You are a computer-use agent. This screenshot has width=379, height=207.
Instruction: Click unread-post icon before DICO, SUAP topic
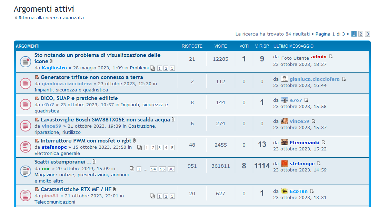point(37,98)
